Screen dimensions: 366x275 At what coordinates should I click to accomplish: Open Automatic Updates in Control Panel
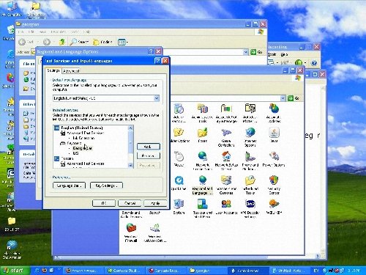coord(274,113)
